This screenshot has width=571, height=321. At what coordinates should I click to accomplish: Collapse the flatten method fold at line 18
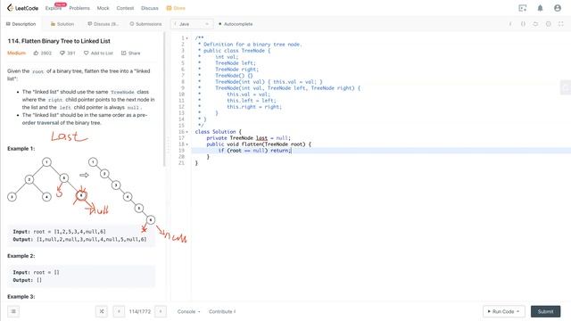[x=187, y=144]
